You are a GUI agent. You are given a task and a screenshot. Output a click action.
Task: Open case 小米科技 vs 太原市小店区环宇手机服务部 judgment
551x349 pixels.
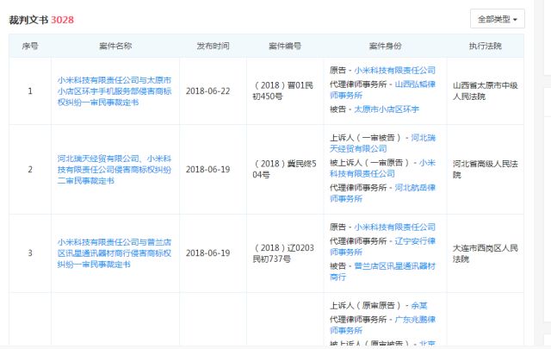(115, 91)
